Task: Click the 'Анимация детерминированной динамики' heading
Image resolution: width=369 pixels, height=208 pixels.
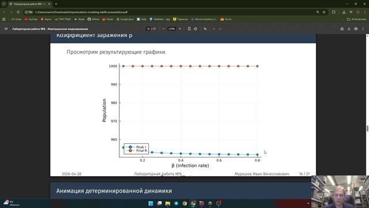Action: 114,191
